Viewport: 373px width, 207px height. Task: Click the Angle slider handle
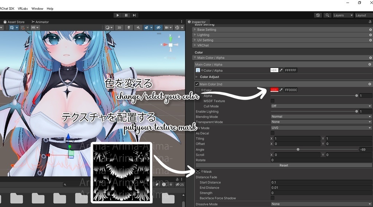[298, 150]
